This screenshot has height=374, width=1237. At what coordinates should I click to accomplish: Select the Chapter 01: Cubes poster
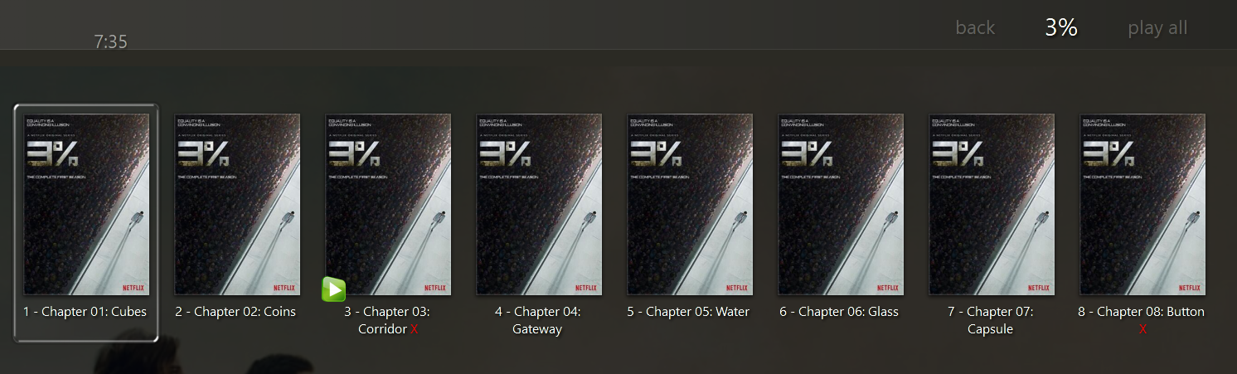(86, 204)
